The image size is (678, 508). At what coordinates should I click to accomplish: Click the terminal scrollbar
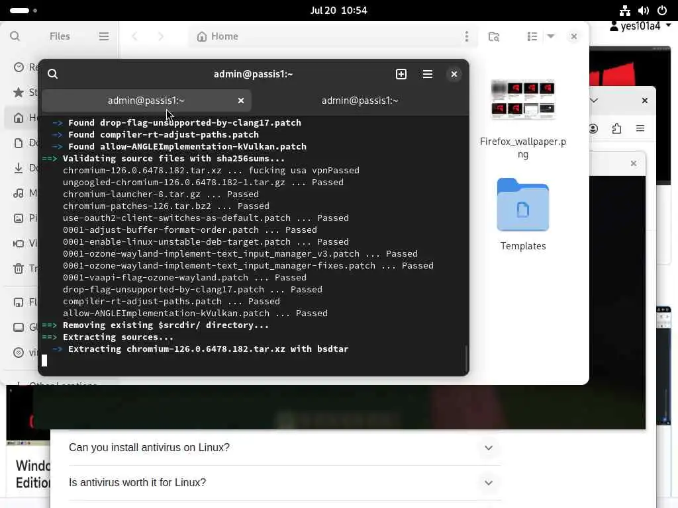[x=466, y=359]
